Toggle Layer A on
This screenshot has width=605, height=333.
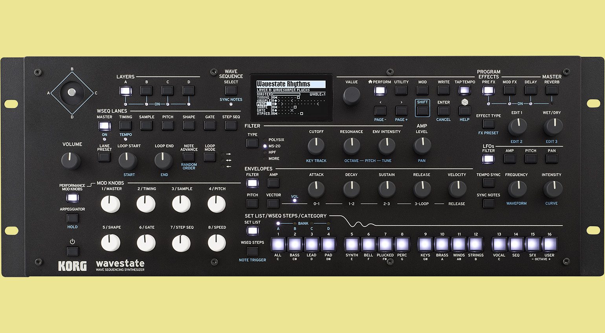125,90
